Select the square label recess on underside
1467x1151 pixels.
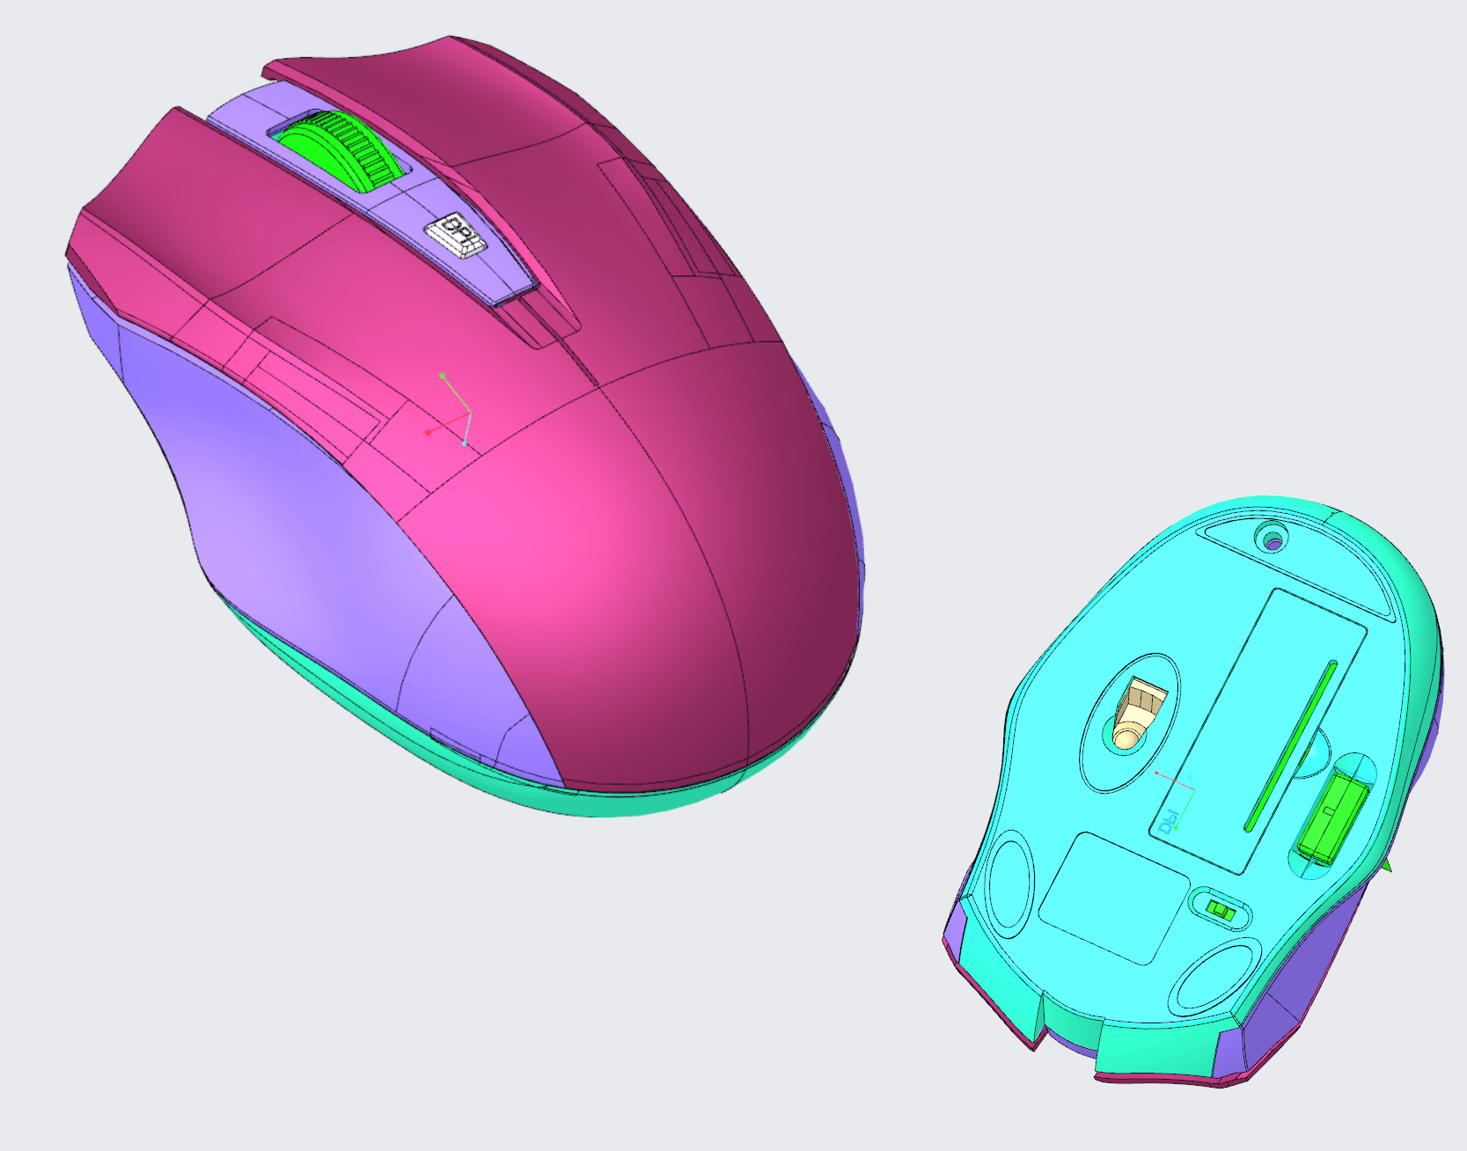point(1115,898)
